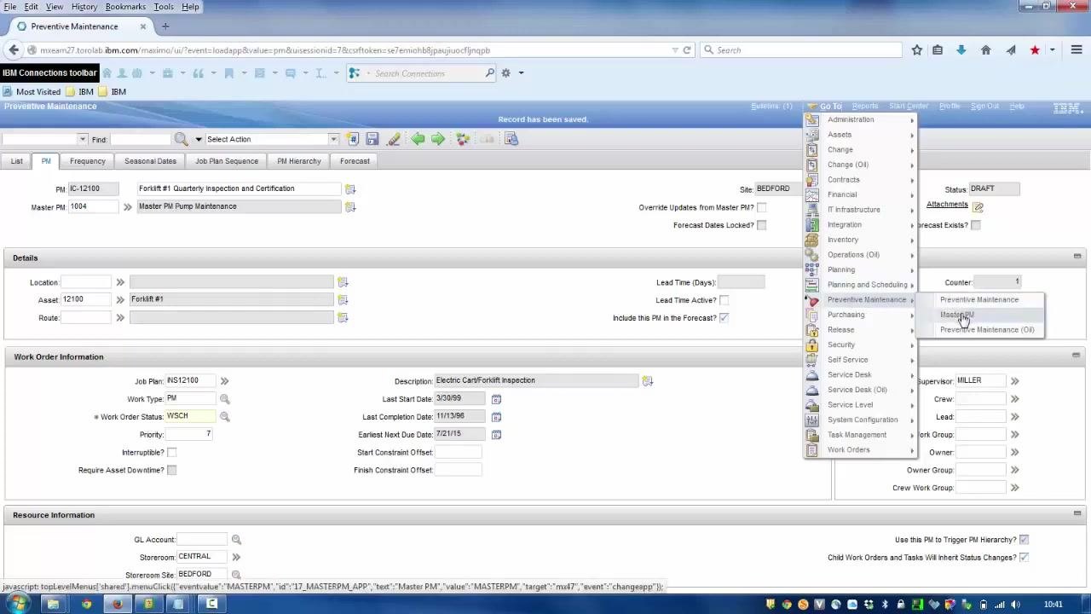This screenshot has height=614, width=1091.
Task: Toggle Child Work Orders Inherit Status Changes
Action: coord(1024,558)
